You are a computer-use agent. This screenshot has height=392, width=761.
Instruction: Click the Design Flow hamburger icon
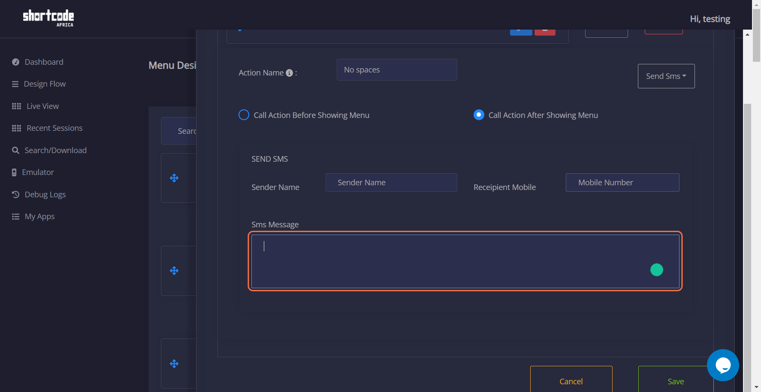(x=15, y=84)
